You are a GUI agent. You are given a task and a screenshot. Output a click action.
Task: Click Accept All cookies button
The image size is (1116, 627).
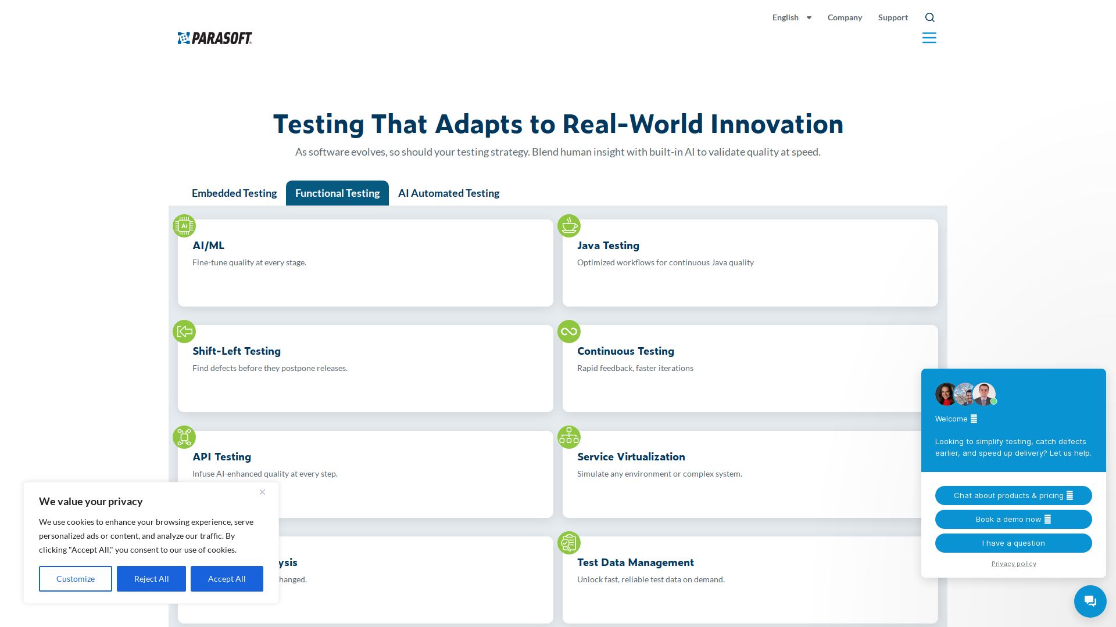point(227,579)
